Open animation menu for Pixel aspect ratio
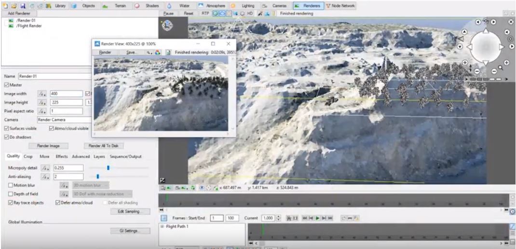The image size is (516, 249). click(42, 111)
